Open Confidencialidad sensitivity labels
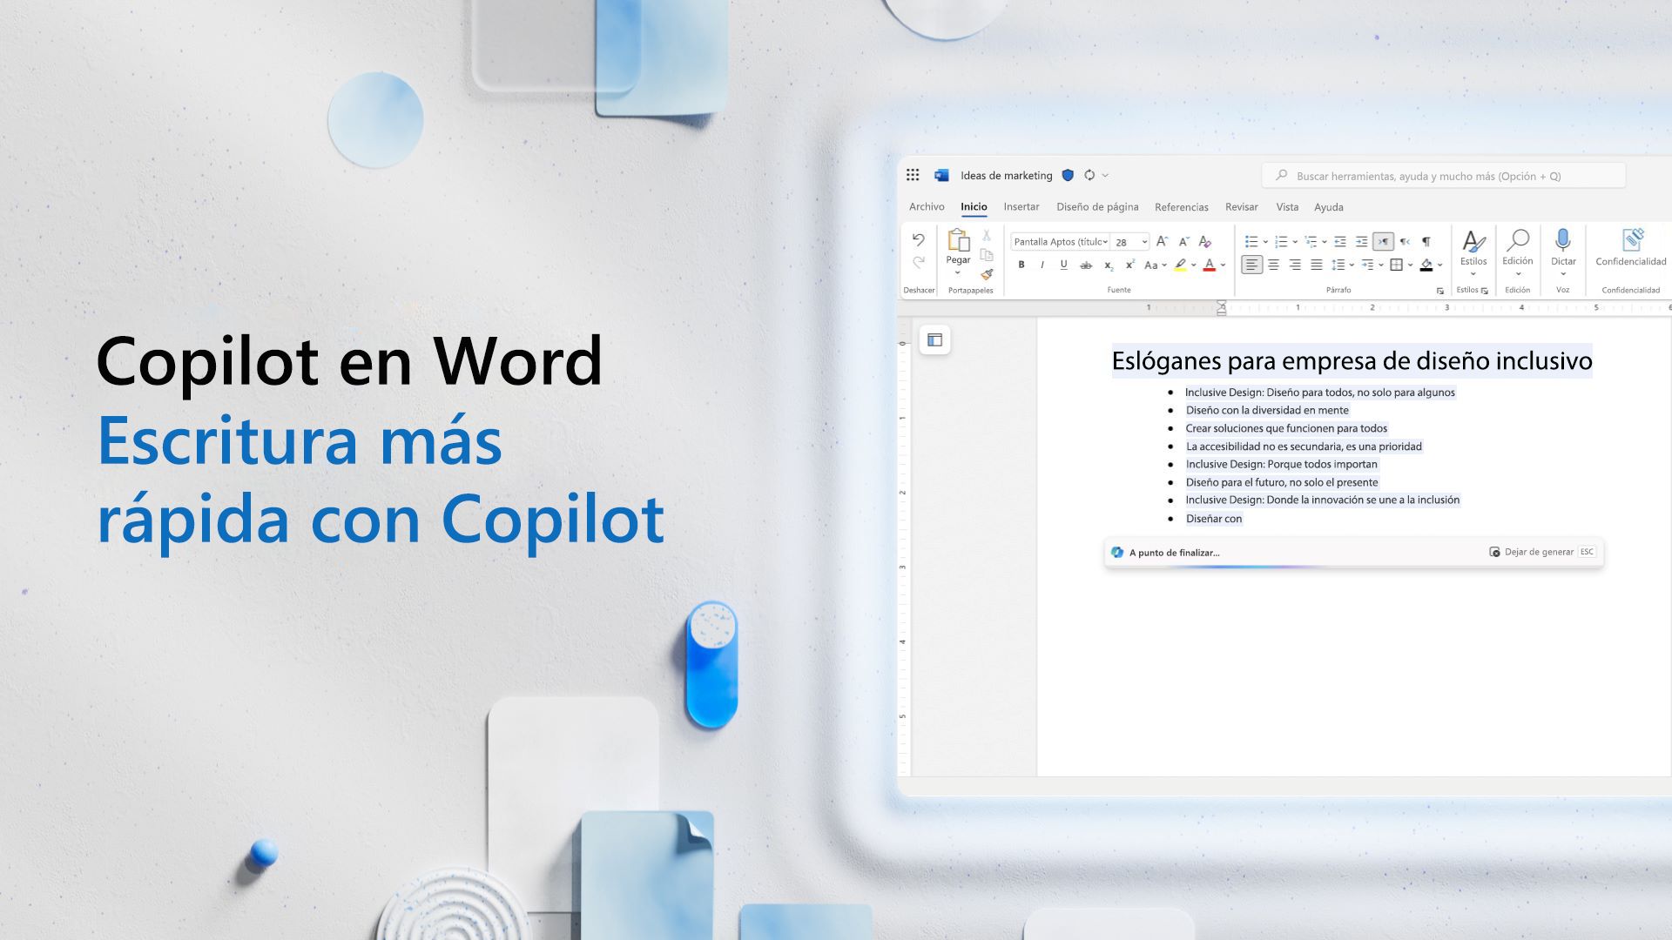This screenshot has height=940, width=1672. point(1632,239)
